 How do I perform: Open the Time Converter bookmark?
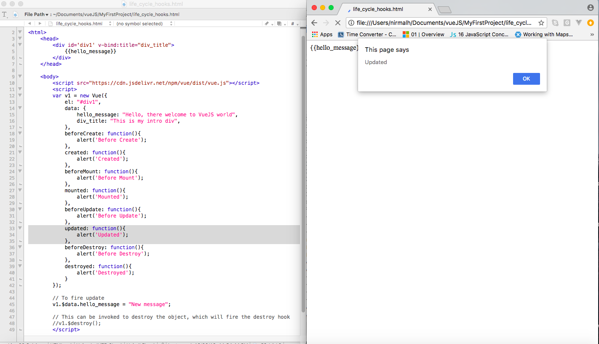pos(367,35)
